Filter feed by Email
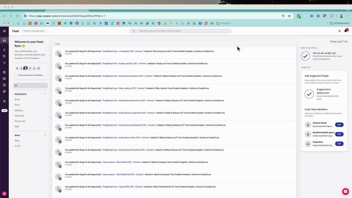 tap(17, 100)
